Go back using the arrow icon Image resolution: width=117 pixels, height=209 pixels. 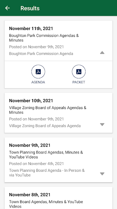[x=7, y=8]
